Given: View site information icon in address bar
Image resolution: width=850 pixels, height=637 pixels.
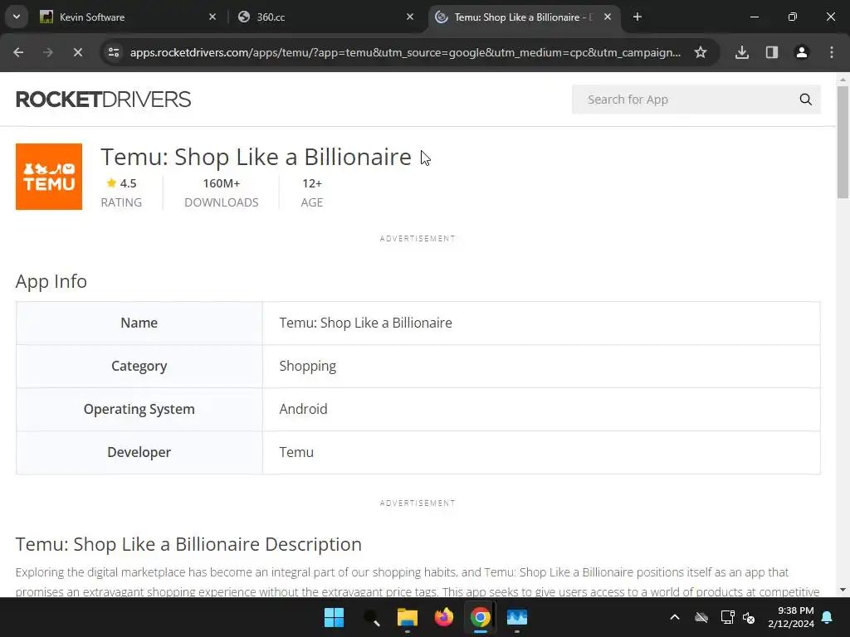Looking at the screenshot, I should (x=114, y=52).
